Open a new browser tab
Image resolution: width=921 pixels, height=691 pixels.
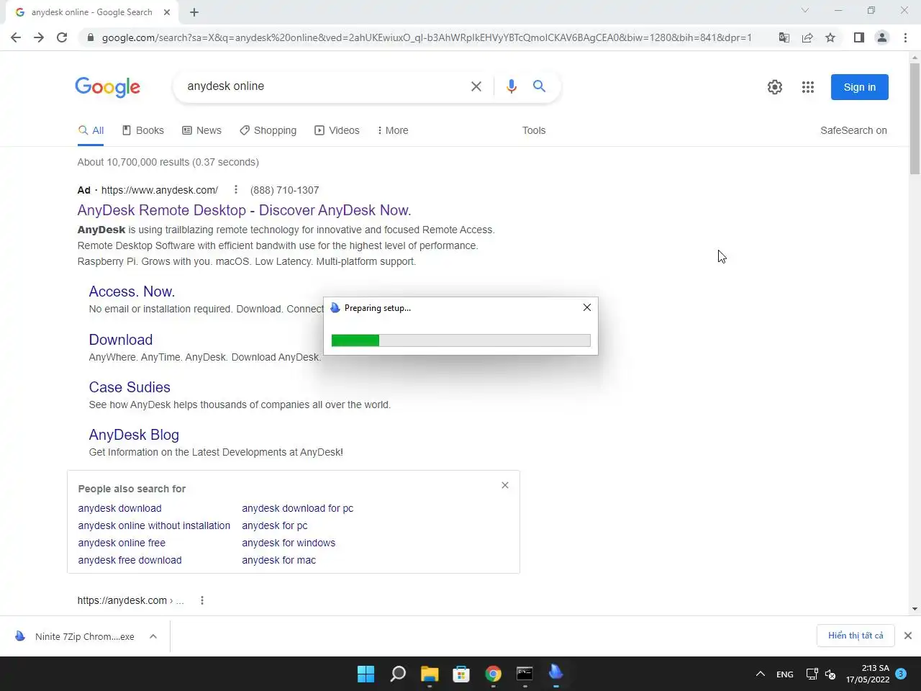194,12
